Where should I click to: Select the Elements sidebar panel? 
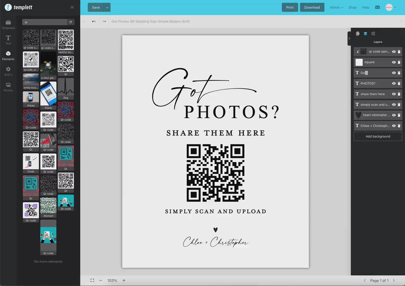(x=8, y=56)
